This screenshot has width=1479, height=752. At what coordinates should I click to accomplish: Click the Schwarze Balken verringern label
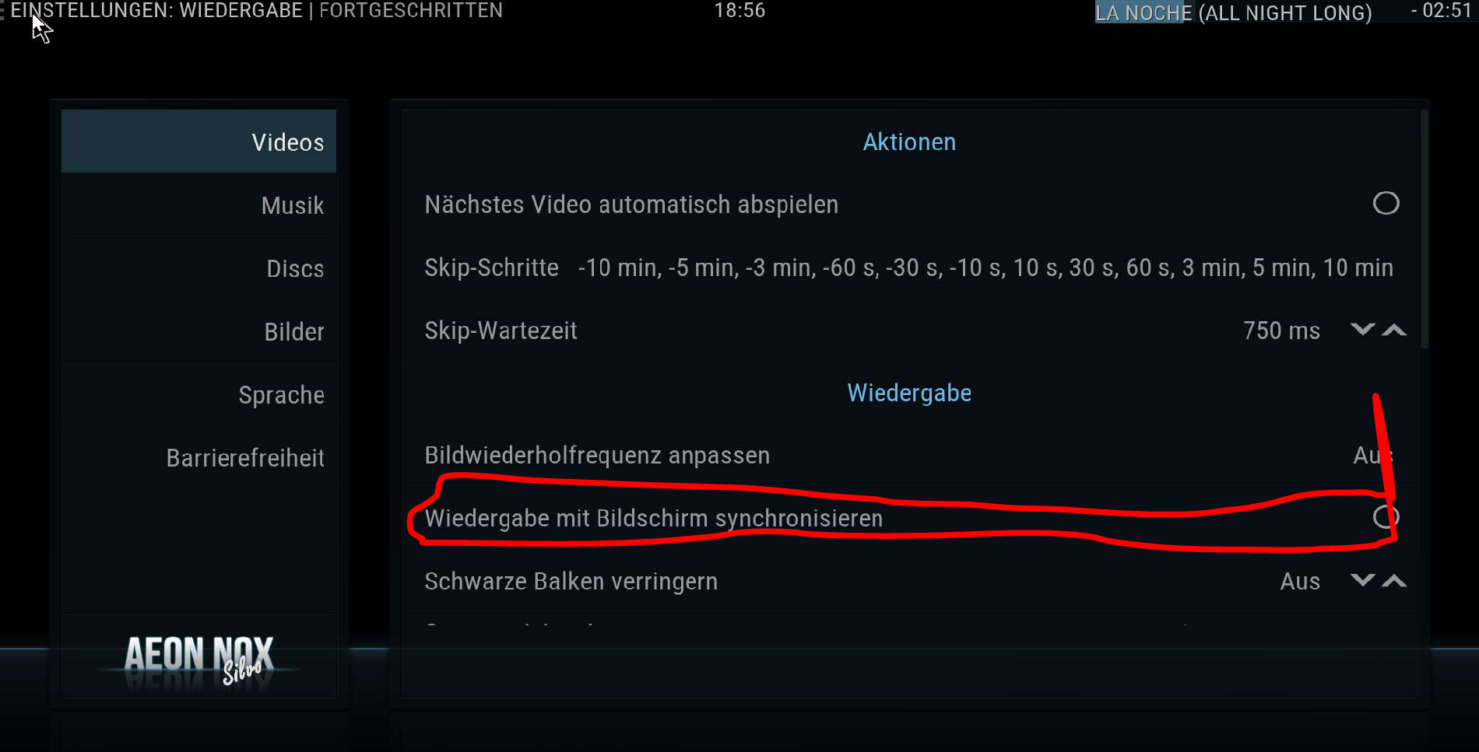click(571, 582)
